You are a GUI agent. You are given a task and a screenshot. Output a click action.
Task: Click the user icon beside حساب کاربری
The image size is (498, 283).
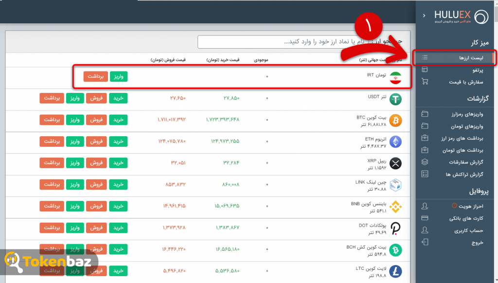pos(425,230)
